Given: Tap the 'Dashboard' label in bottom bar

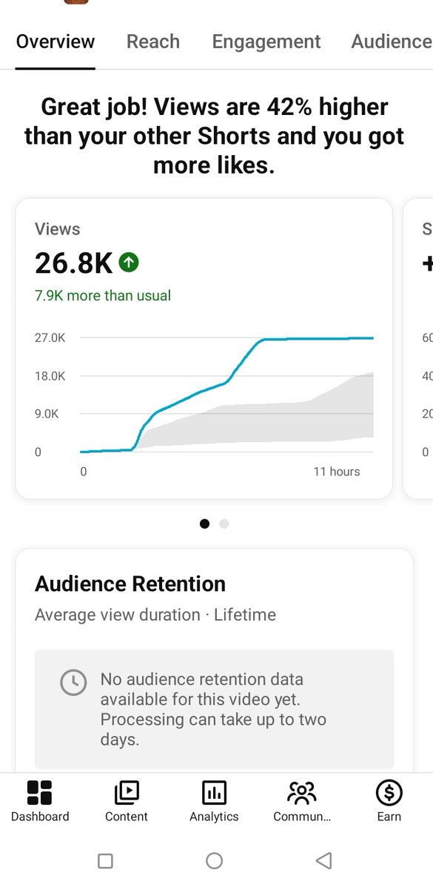Looking at the screenshot, I should (40, 817).
